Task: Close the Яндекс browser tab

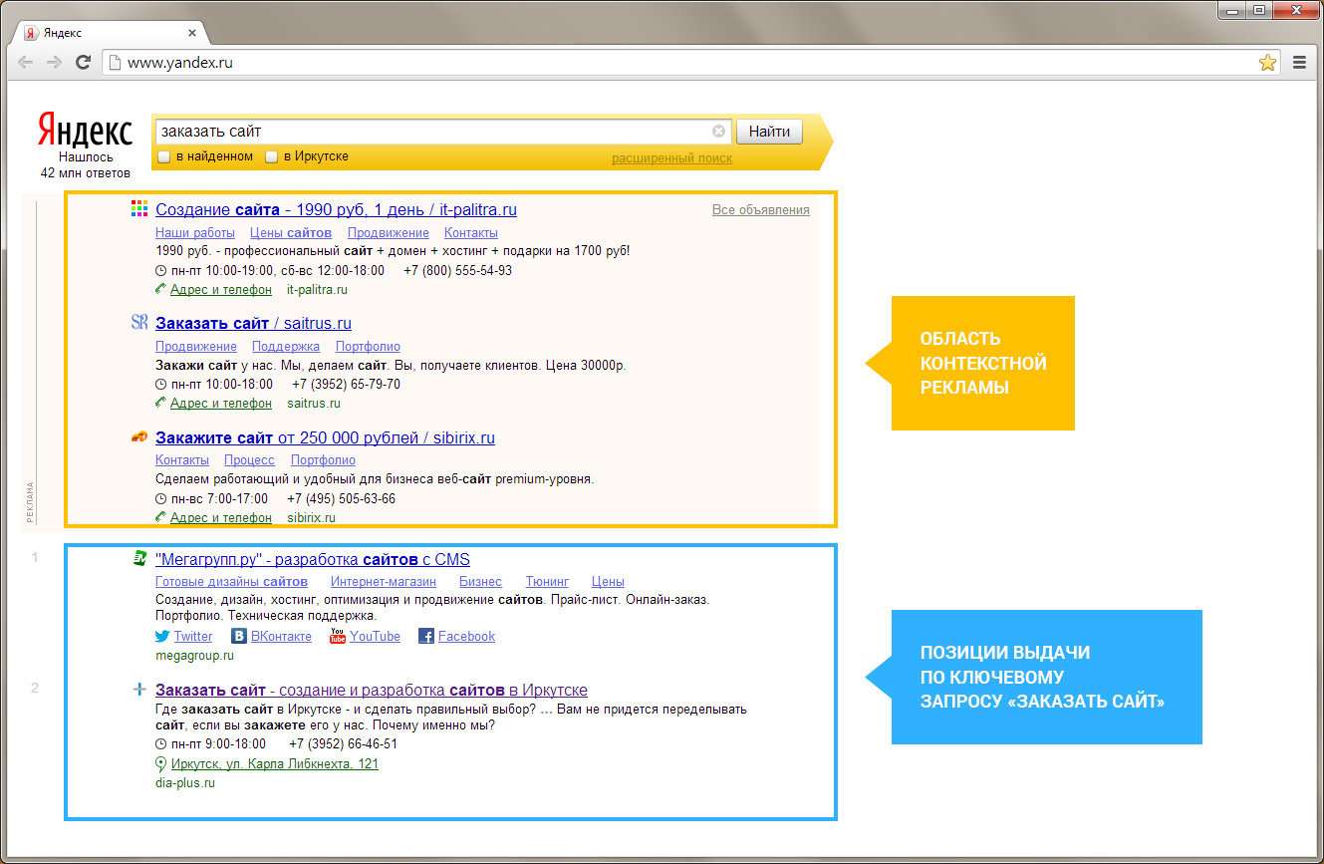Action: [x=193, y=32]
